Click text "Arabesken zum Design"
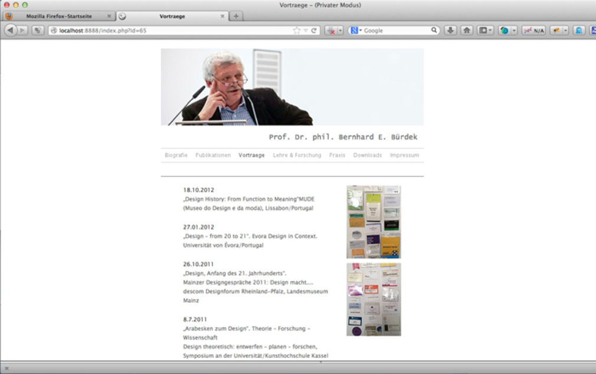 click(x=216, y=329)
